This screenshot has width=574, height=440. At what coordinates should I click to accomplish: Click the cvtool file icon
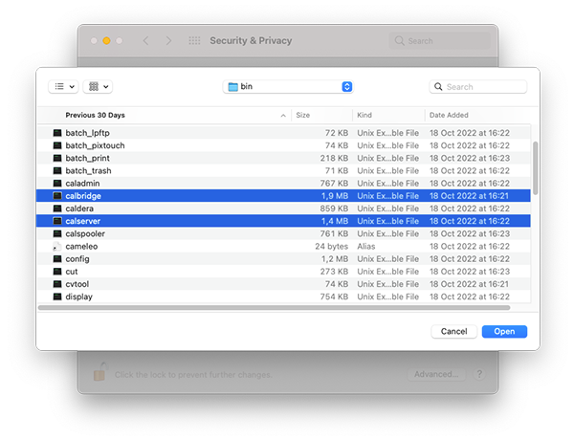click(57, 284)
